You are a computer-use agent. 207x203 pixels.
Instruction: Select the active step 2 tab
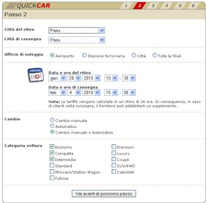pos(139,6)
